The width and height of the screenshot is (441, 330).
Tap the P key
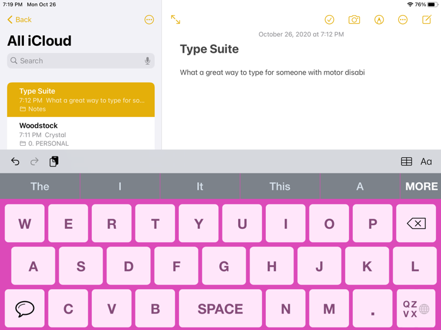point(373,223)
